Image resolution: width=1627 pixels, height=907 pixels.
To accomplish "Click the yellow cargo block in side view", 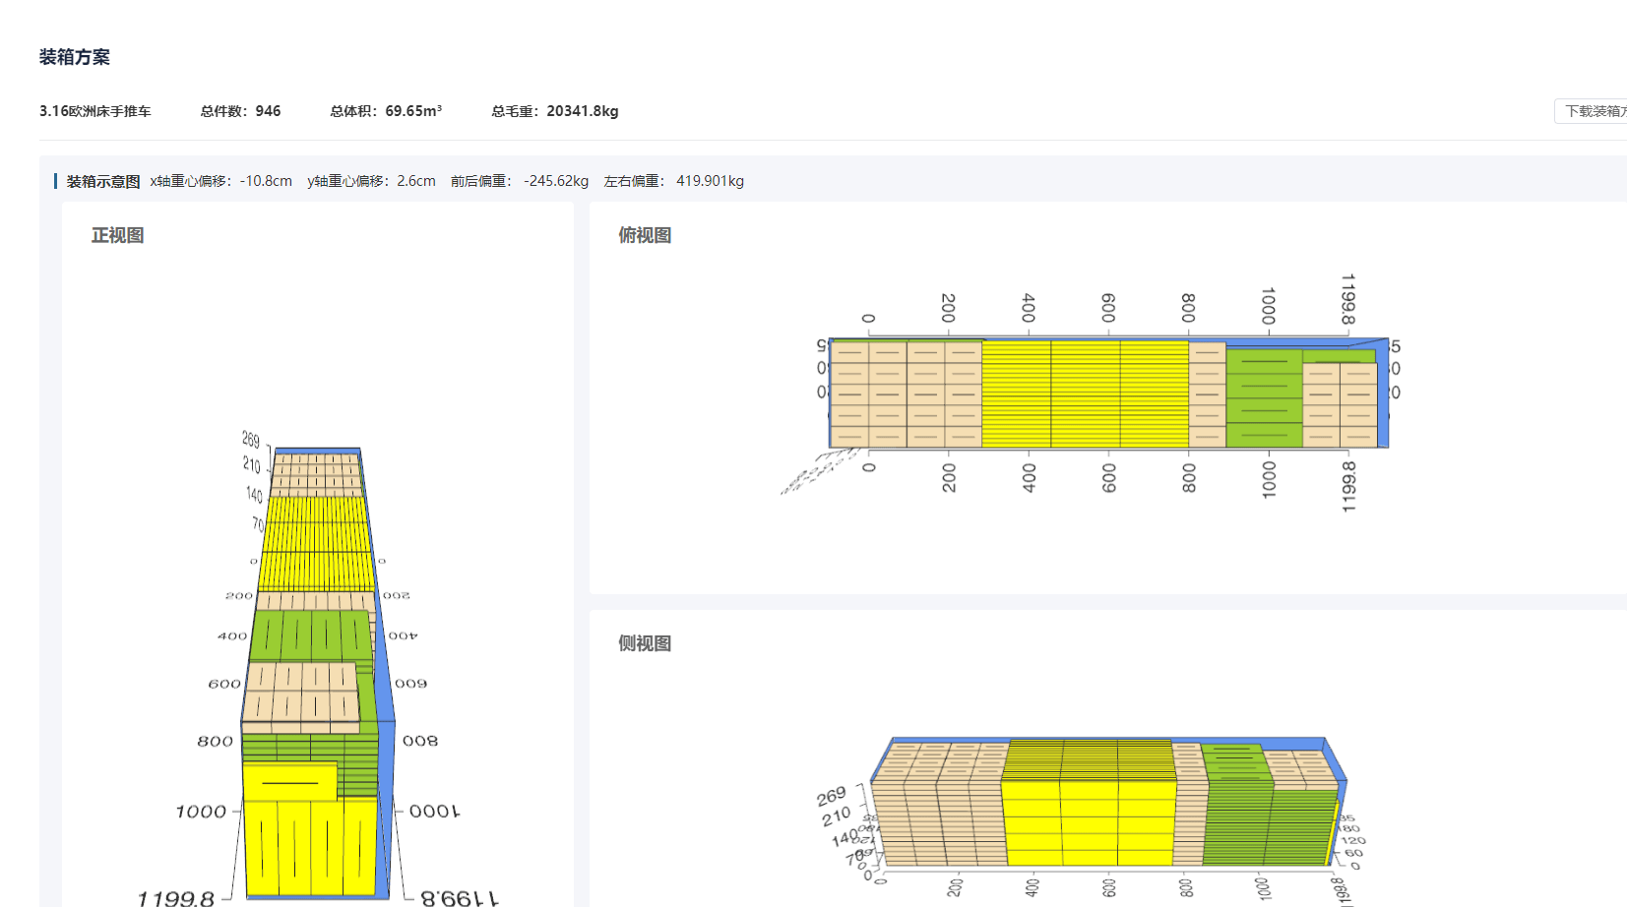I will coord(1089,822).
